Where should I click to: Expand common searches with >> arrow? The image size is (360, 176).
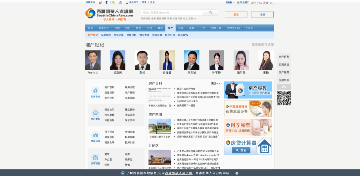pos(195,19)
